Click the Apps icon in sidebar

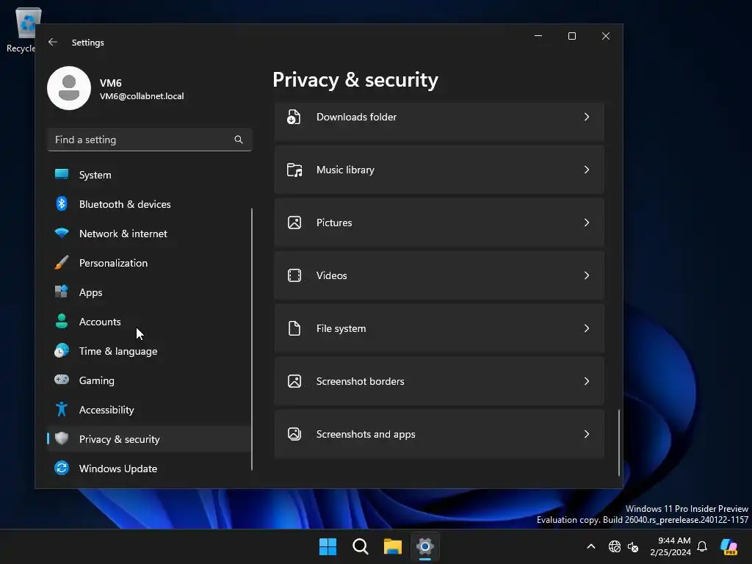pos(62,292)
